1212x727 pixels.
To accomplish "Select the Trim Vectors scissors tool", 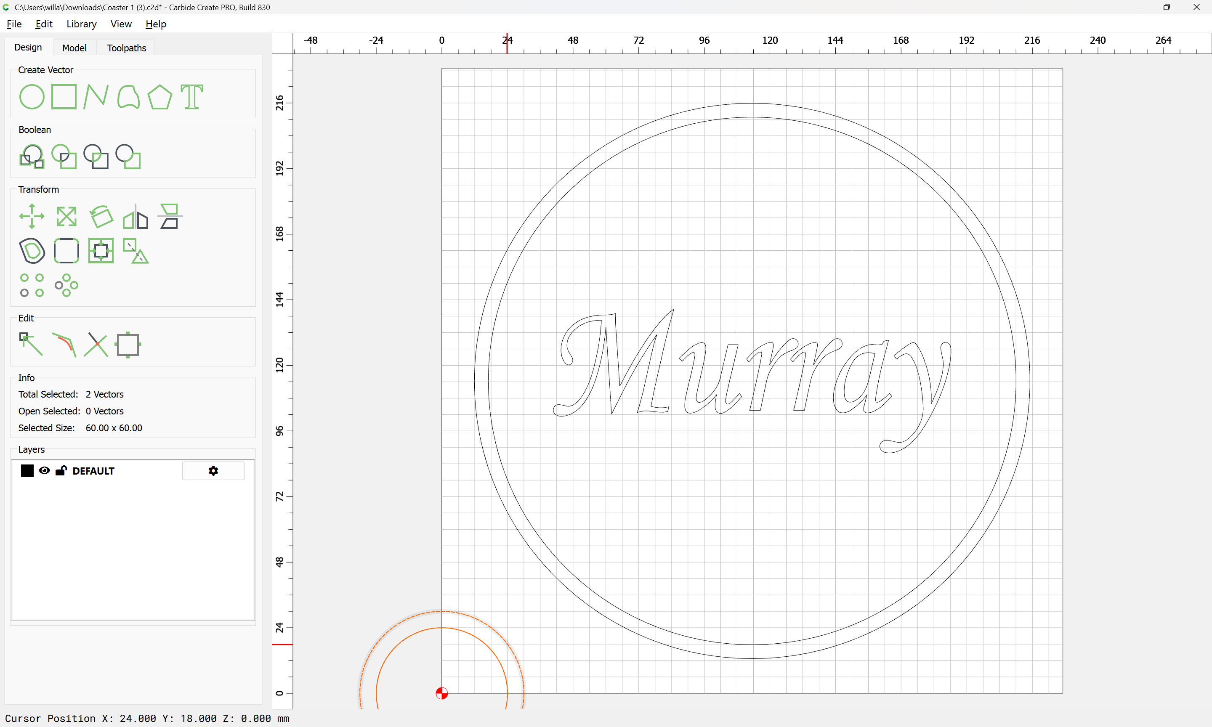I will tap(96, 345).
